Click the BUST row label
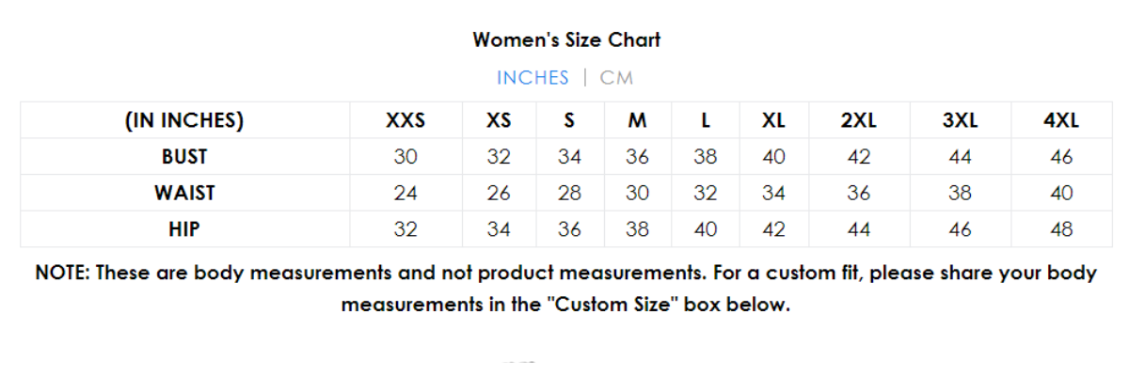This screenshot has height=376, width=1129. (184, 157)
